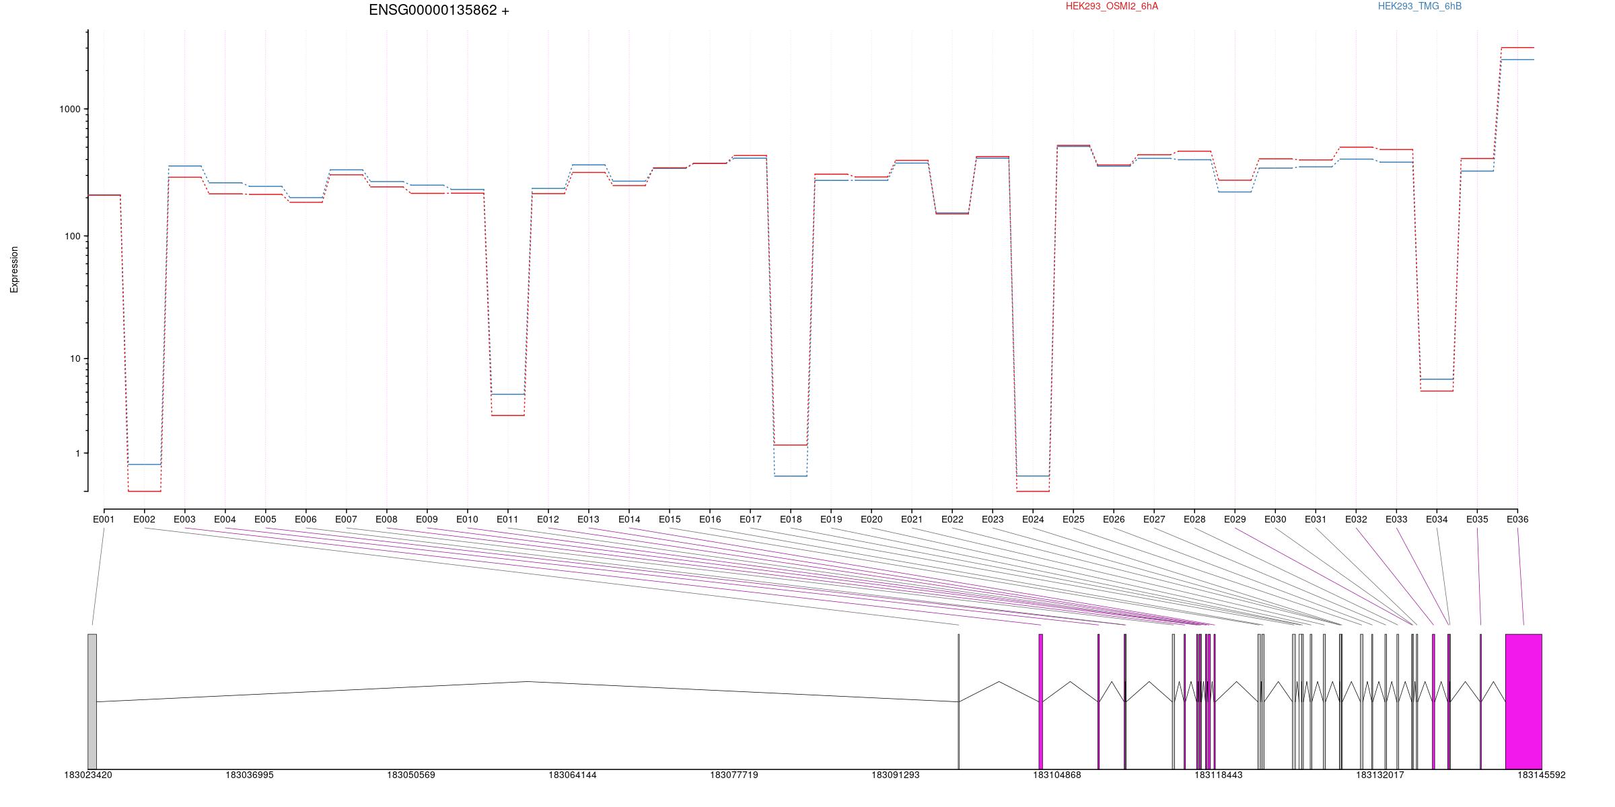Click exon label E025

[x=1073, y=519]
